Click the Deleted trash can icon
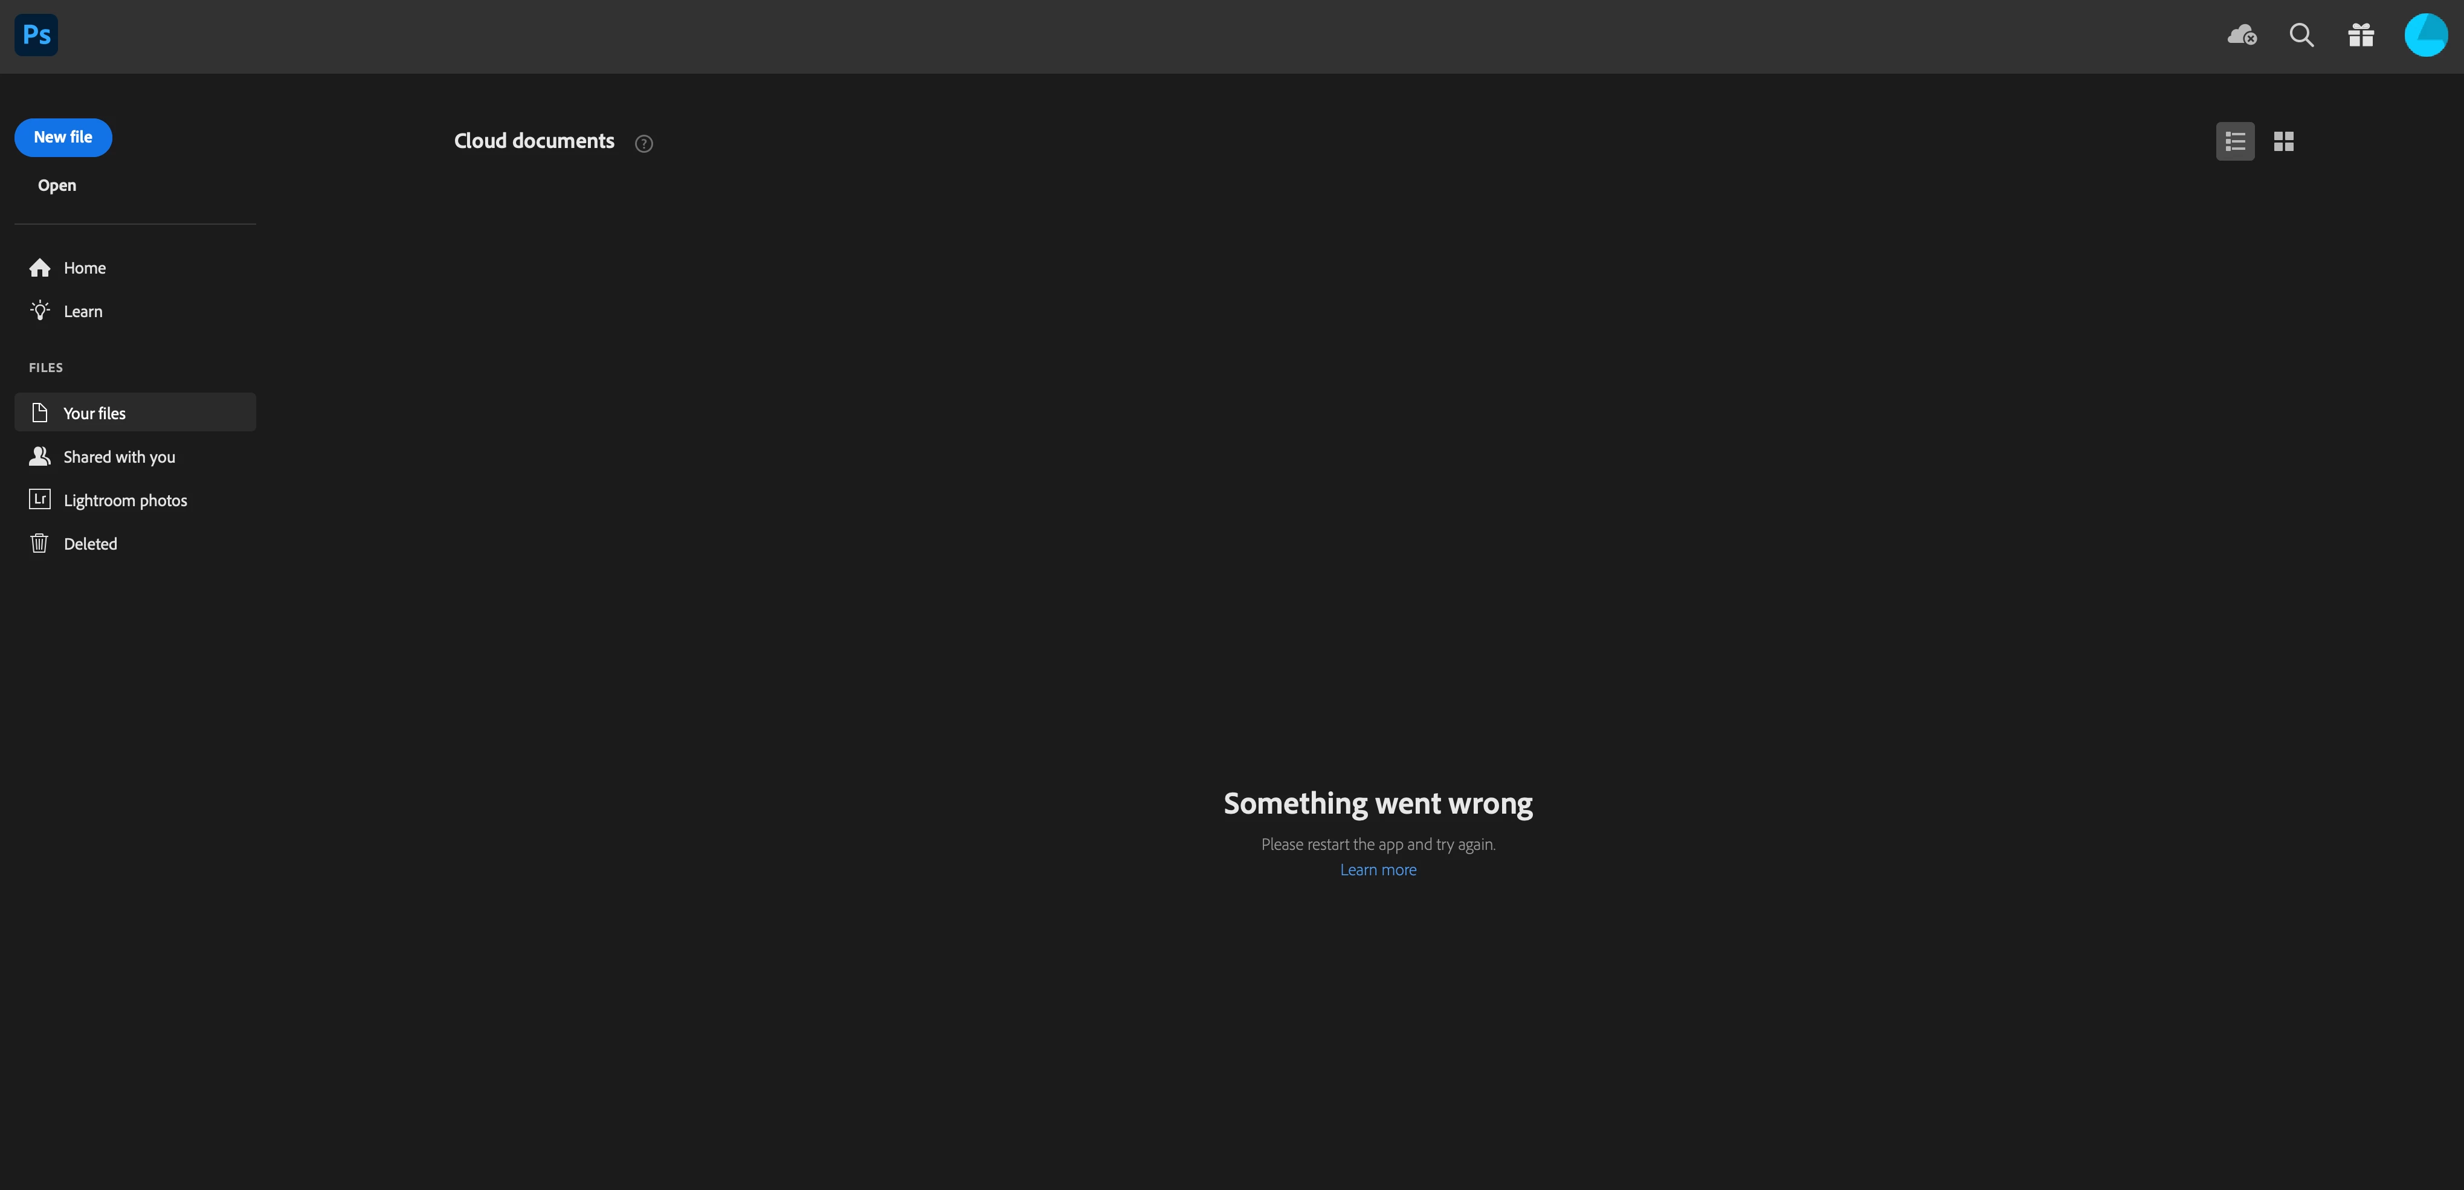 pos(39,543)
